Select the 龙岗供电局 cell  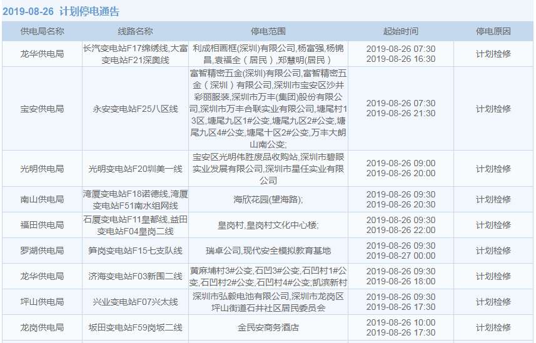pos(42,327)
